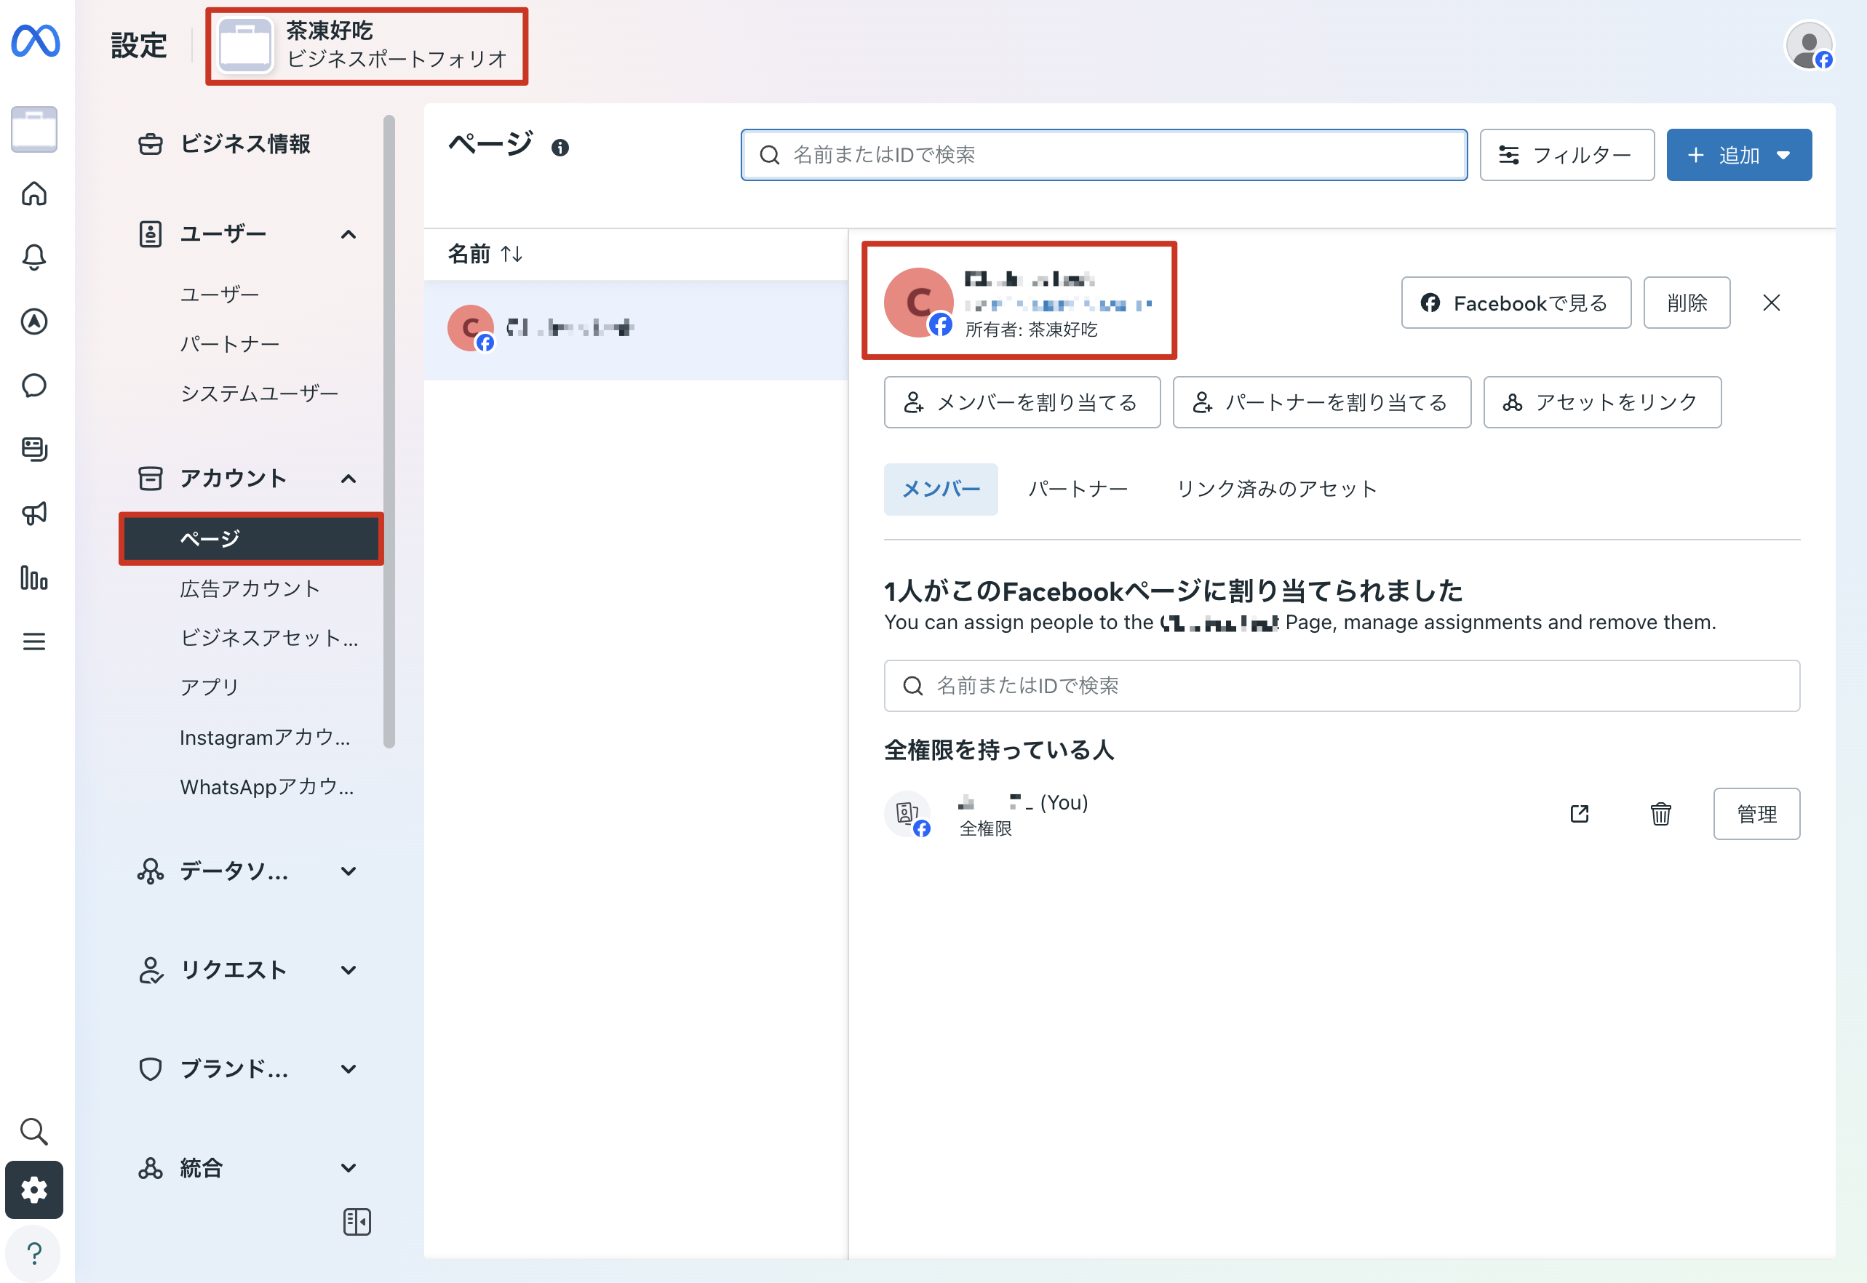Expand the リクエスト section

coord(349,970)
